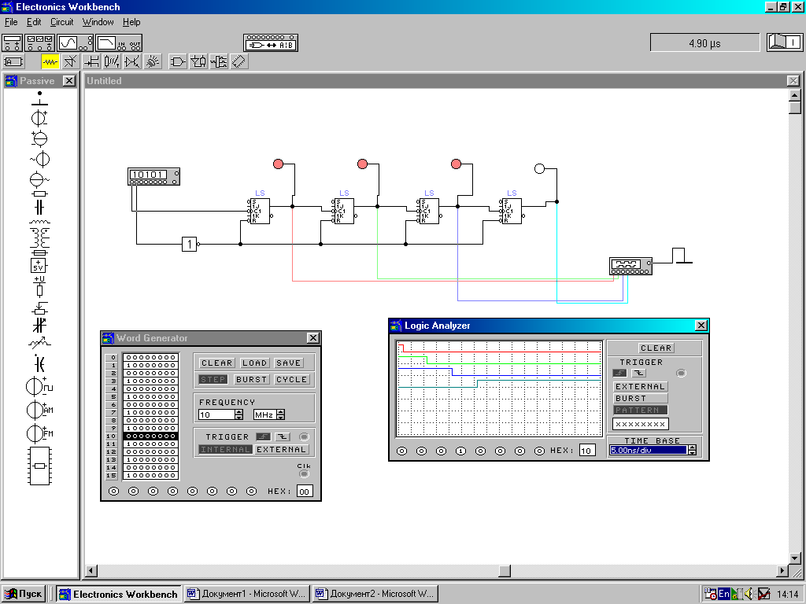Open the Circuit menu
The height and width of the screenshot is (604, 806).
coord(61,22)
